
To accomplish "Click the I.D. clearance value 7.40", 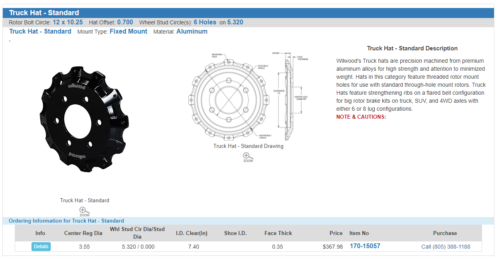I will pos(194,247).
